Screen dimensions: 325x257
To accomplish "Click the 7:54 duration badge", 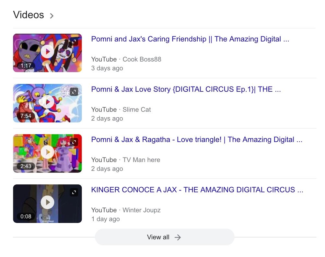I will coord(26,116).
